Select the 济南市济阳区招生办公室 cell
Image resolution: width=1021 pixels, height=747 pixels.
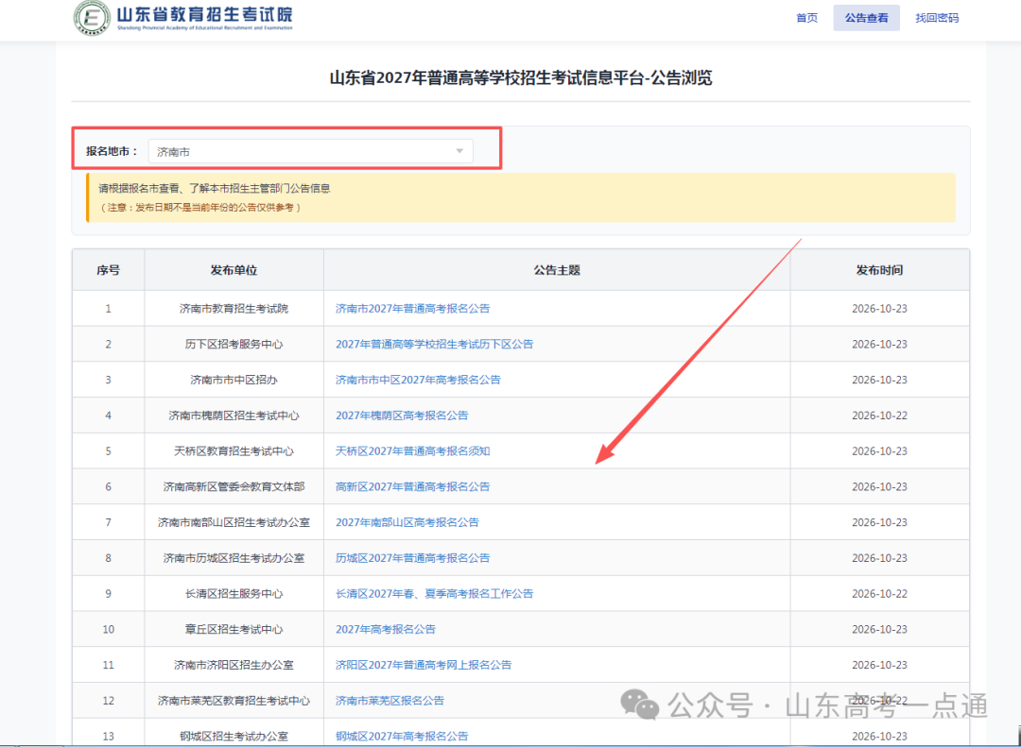(x=234, y=665)
